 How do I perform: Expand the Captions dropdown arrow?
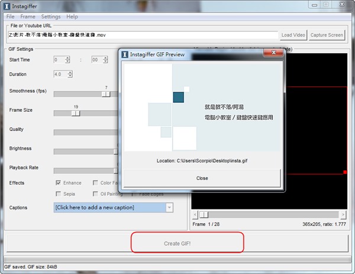tap(169, 208)
